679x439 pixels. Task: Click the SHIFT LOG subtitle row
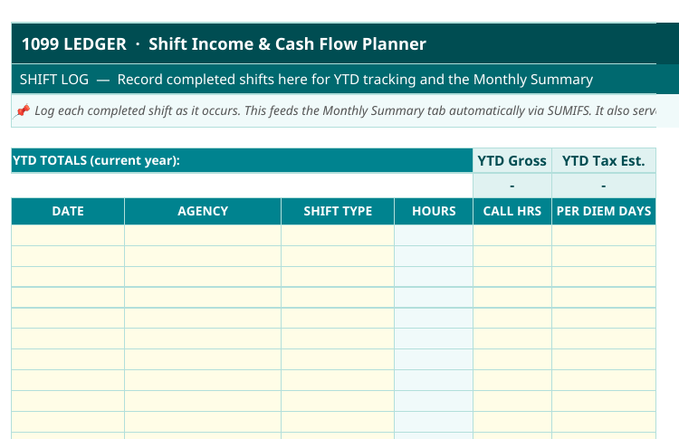345,80
